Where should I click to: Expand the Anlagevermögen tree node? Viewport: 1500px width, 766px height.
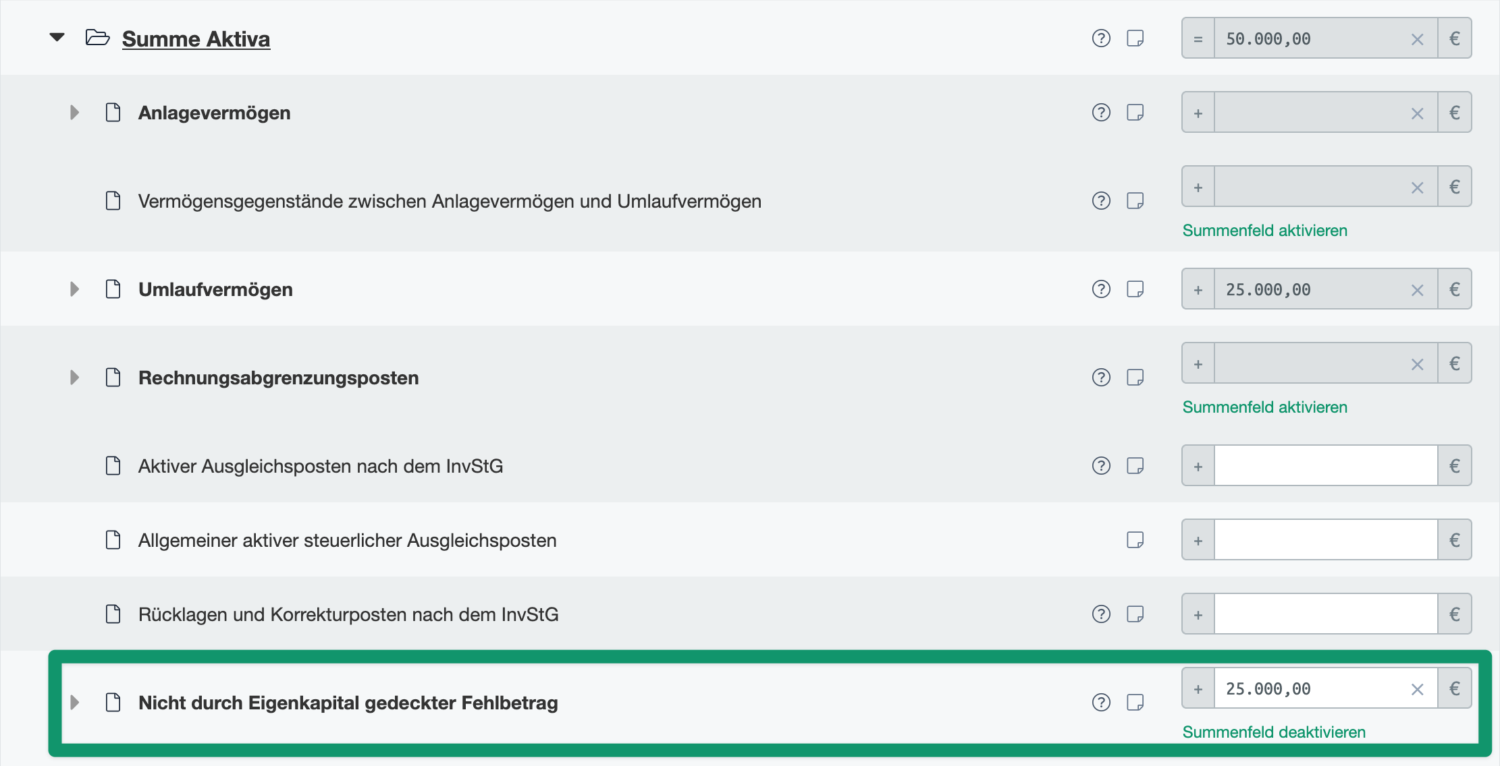[74, 113]
